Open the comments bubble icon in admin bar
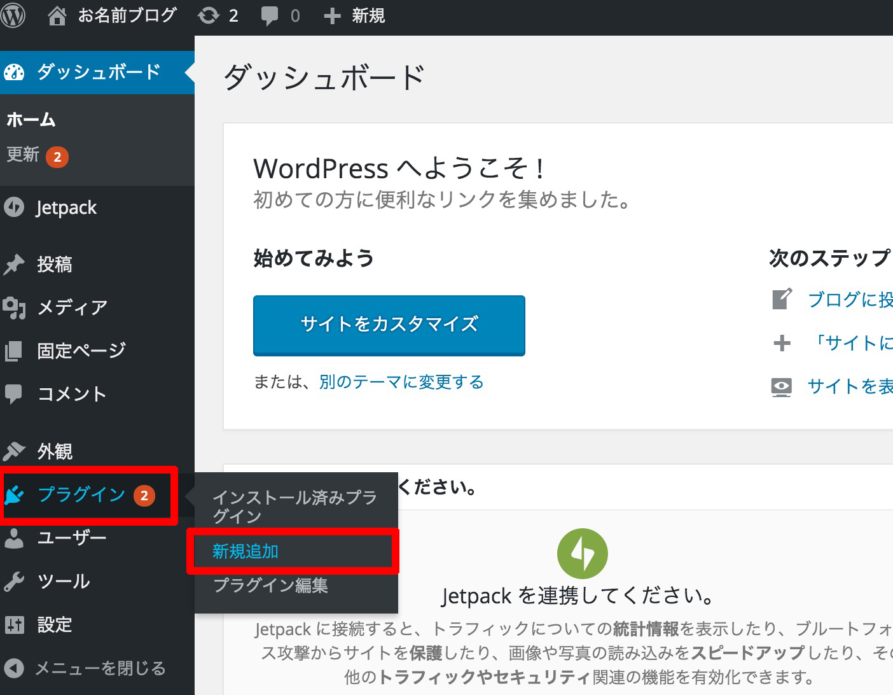 coord(270,16)
